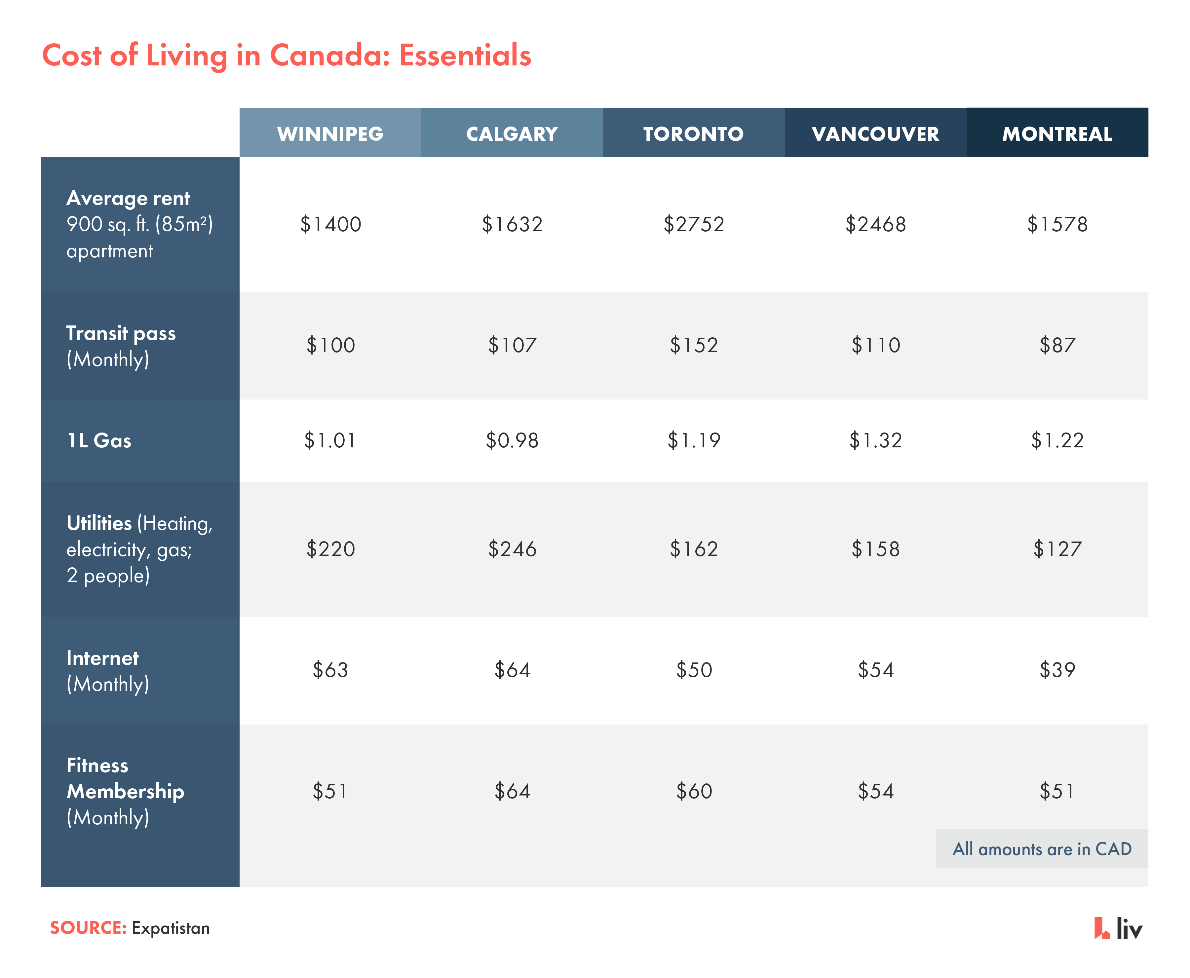The height and width of the screenshot is (978, 1190).
Task: Click Toronto's average rent value $2752
Action: point(694,224)
